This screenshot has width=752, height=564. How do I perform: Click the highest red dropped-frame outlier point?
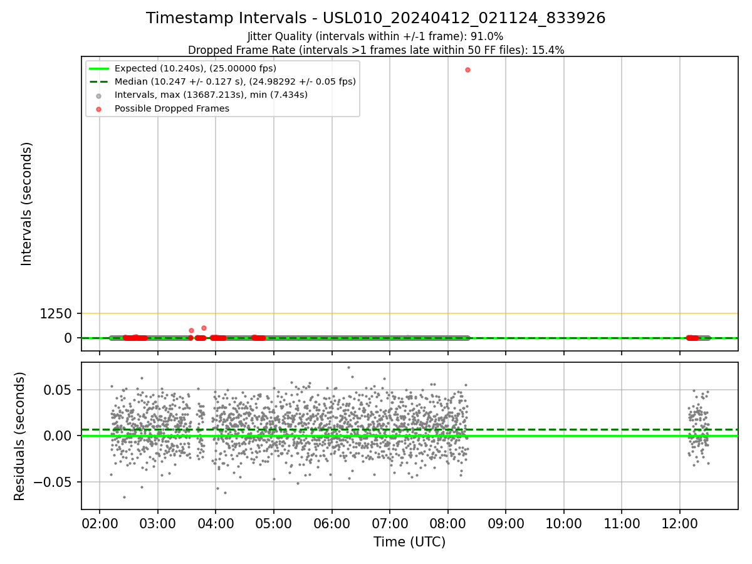coord(467,70)
